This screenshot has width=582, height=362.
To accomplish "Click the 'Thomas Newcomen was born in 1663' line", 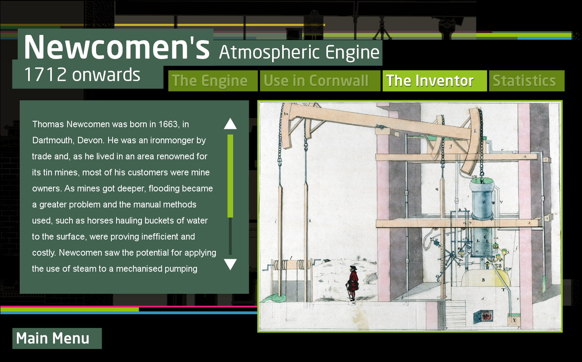I will tap(111, 124).
